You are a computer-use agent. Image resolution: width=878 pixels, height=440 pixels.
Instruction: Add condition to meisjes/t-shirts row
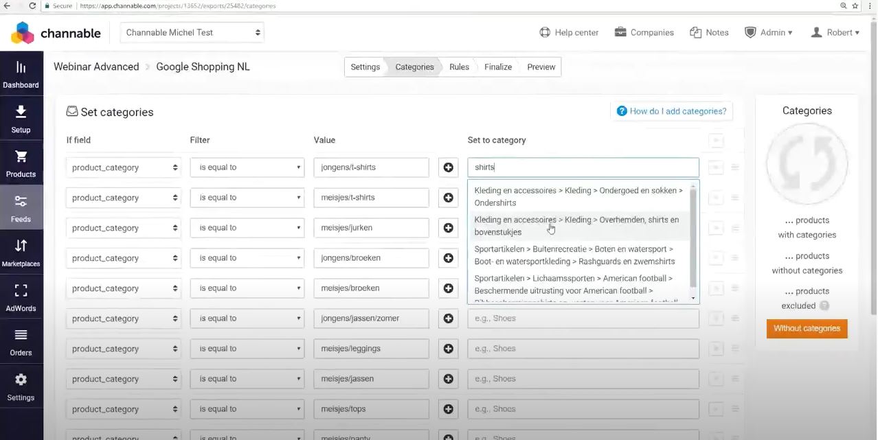[x=449, y=198]
